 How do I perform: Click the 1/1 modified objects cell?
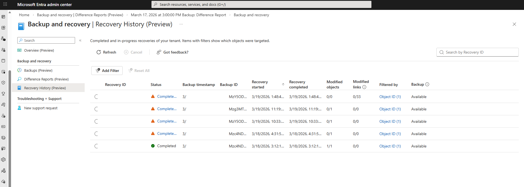coord(329,146)
